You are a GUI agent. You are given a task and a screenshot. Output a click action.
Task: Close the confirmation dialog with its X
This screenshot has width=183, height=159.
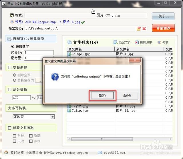click(135, 60)
